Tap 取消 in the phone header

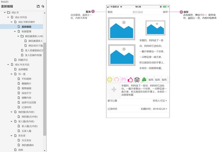[110, 12]
